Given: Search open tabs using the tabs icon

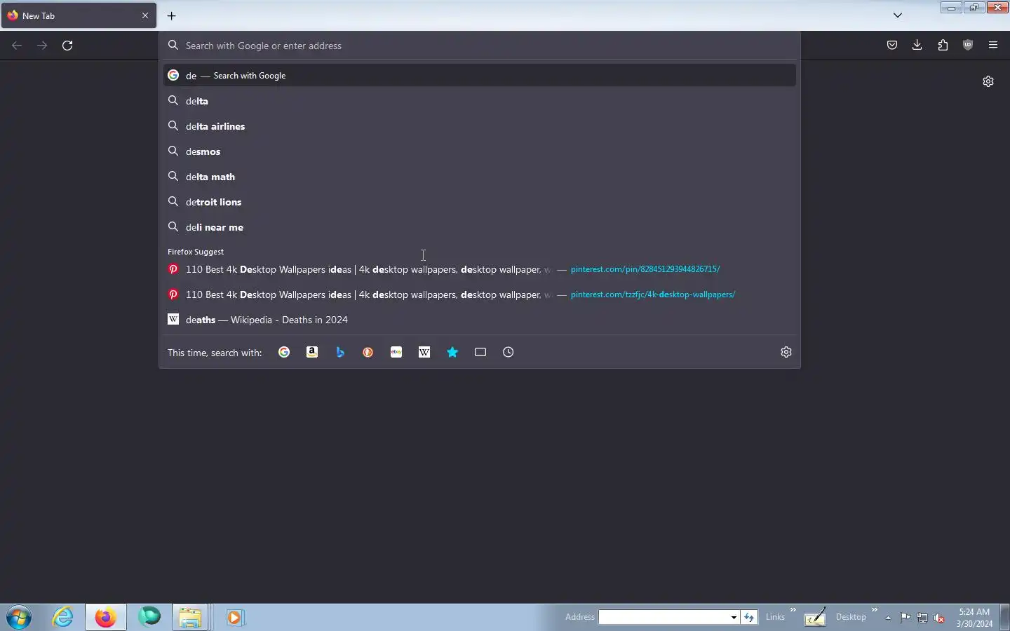Looking at the screenshot, I should (480, 352).
